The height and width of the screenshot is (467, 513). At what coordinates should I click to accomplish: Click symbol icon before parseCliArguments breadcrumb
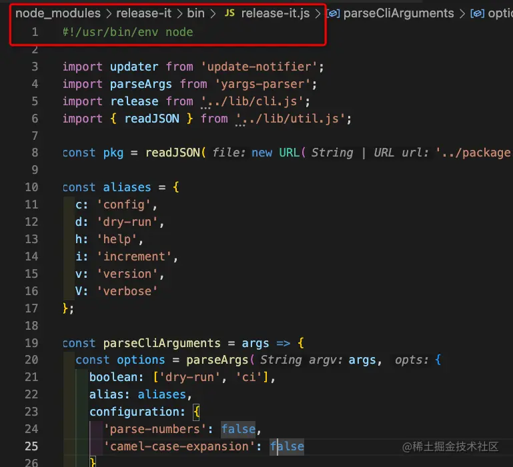click(x=333, y=14)
